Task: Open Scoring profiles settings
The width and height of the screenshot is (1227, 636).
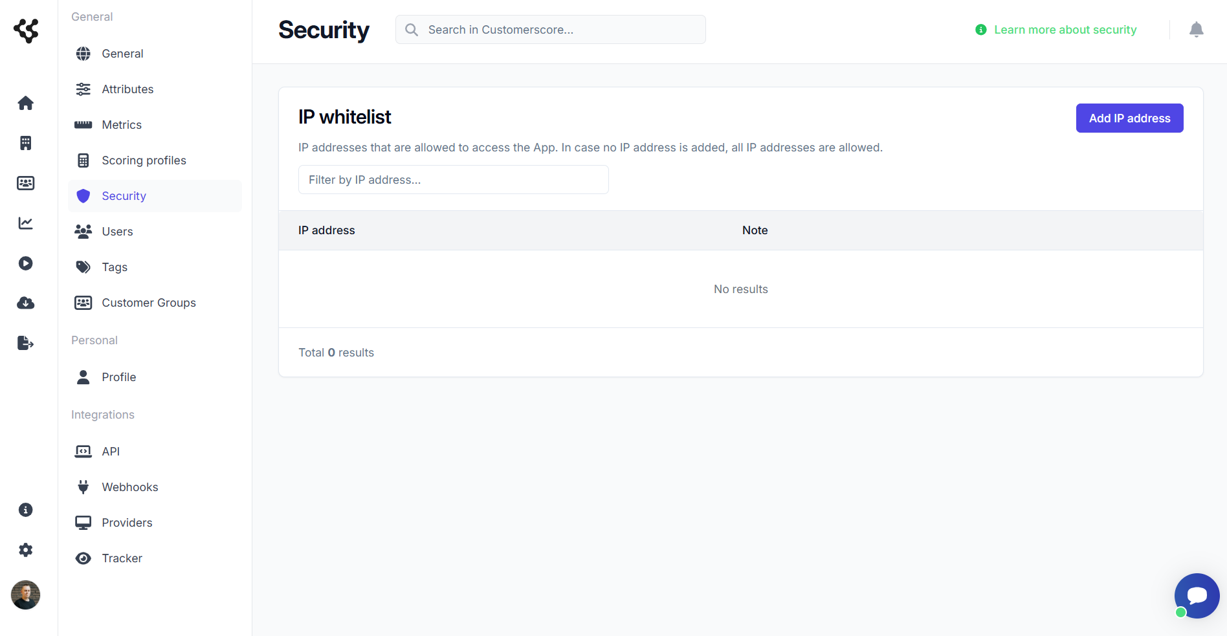Action: 144,160
